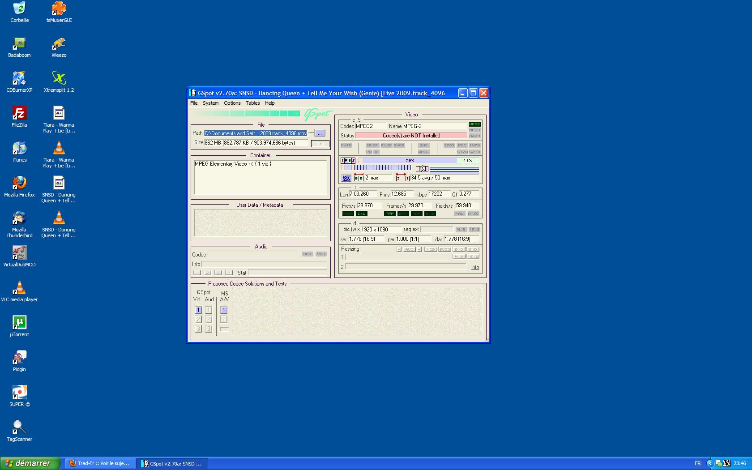Viewport: 752px width, 470px height.
Task: Open the Pidgin desktop shortcut
Action: pyautogui.click(x=19, y=357)
